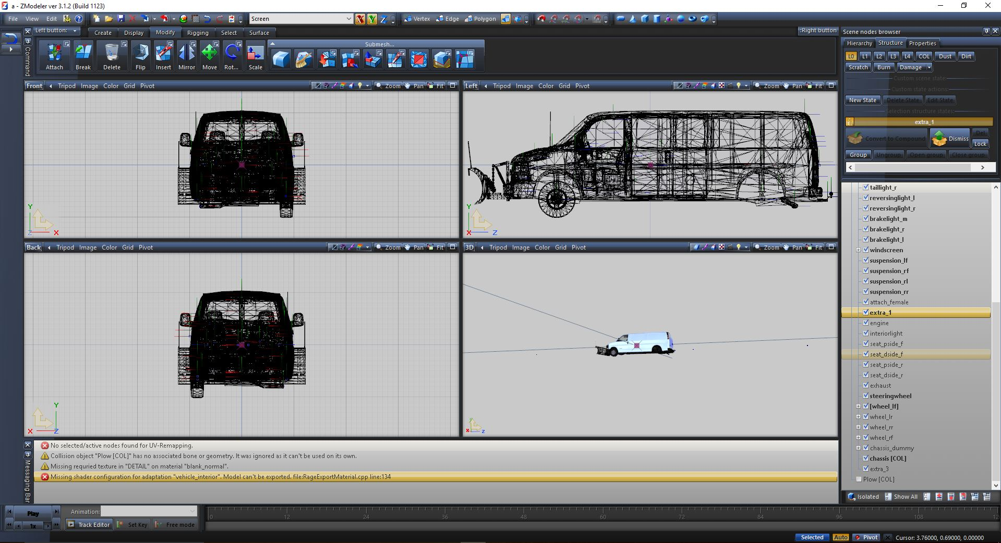This screenshot has width=1001, height=543.
Task: Create a torus primitive from toolbar
Action: pos(692,19)
